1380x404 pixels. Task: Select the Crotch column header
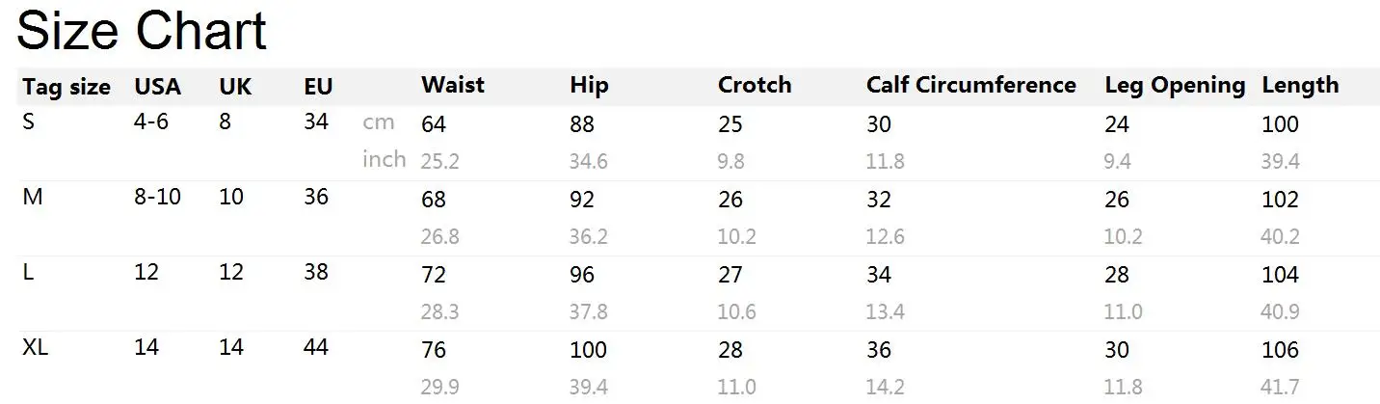[x=754, y=85]
